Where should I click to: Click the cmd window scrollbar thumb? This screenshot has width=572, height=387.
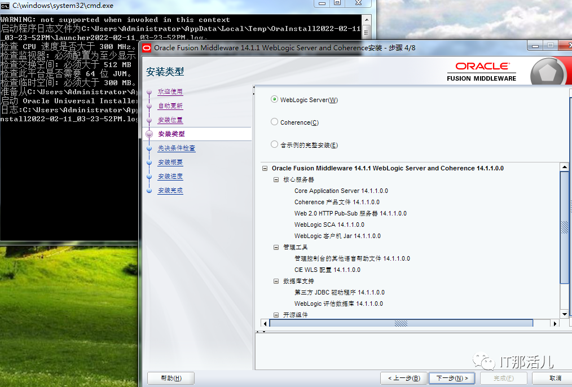tap(366, 32)
